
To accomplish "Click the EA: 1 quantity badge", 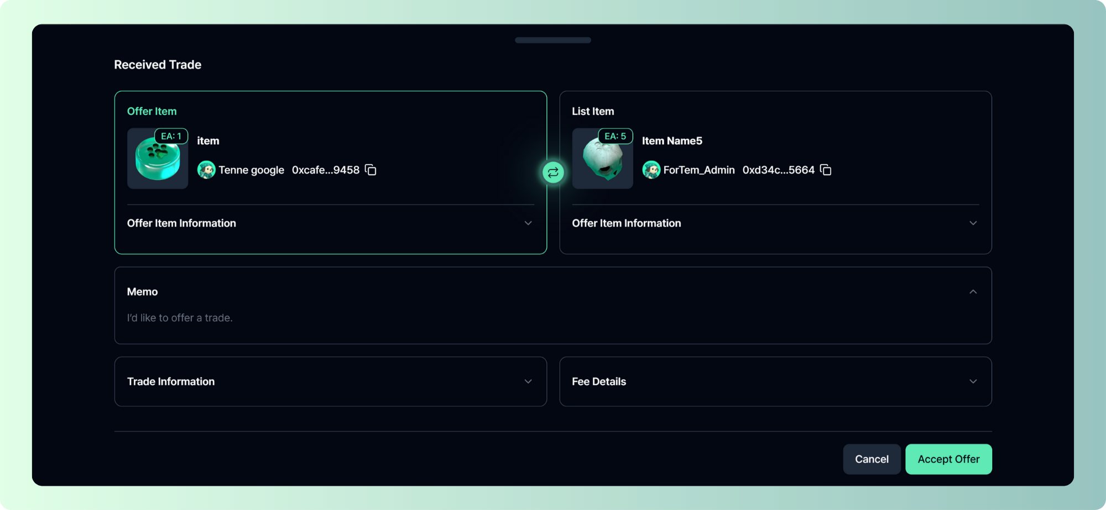I will point(171,136).
